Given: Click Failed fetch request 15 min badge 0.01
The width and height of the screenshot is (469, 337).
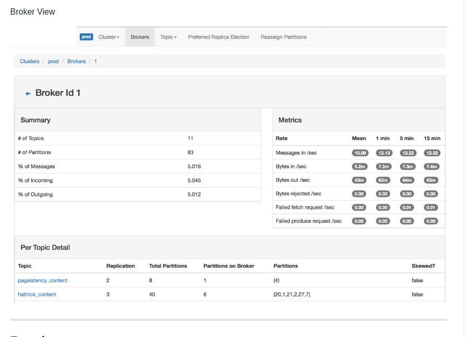Looking at the screenshot, I should click(431, 207).
